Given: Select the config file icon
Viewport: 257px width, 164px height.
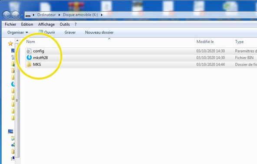Looking at the screenshot, I should click(x=29, y=51).
